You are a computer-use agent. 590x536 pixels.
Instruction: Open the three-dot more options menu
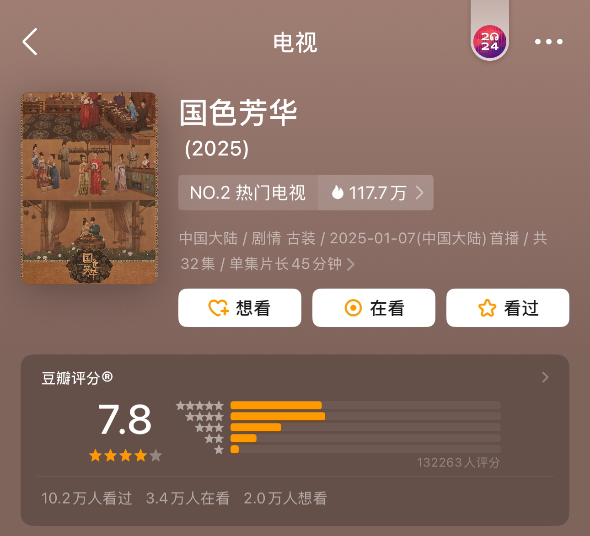(x=548, y=42)
